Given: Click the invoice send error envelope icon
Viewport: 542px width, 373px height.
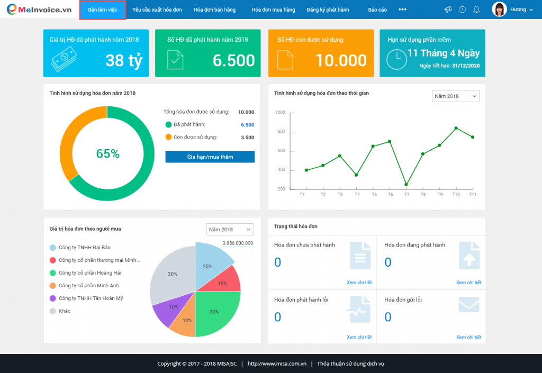Looking at the screenshot, I should (469, 305).
